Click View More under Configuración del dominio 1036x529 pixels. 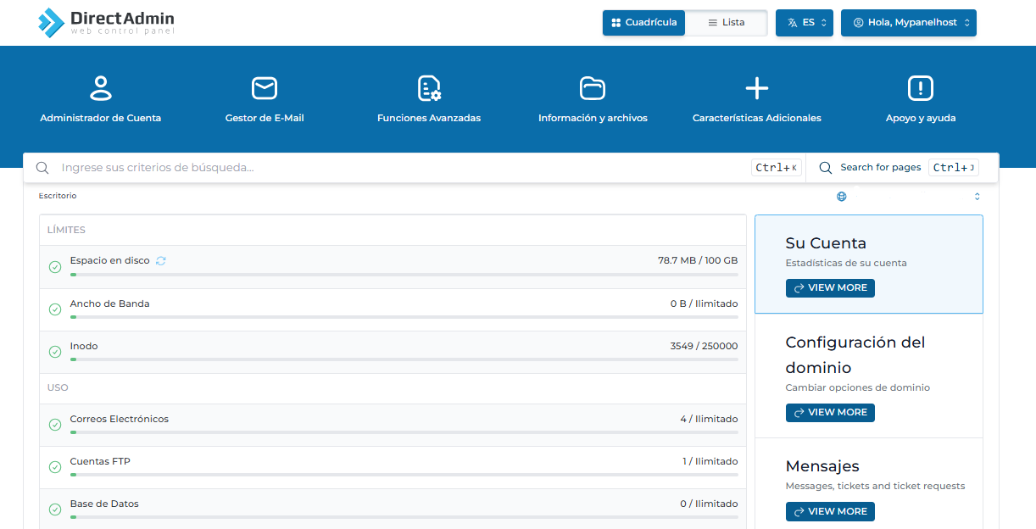pos(830,413)
